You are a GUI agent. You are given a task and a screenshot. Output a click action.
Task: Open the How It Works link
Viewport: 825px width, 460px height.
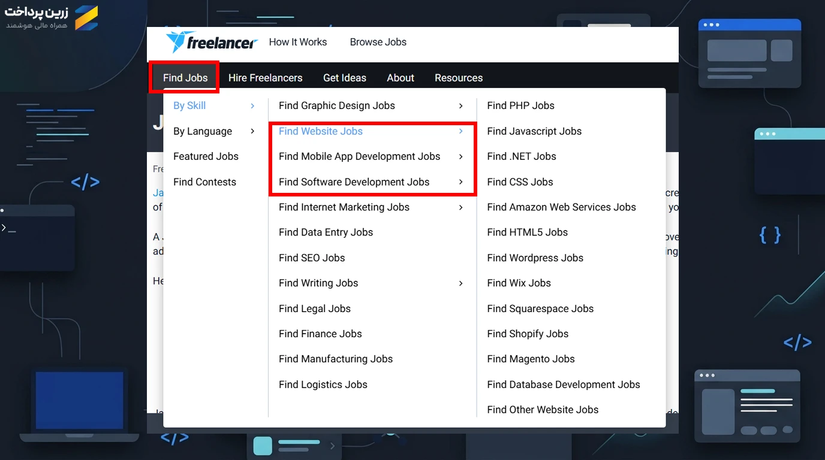298,42
